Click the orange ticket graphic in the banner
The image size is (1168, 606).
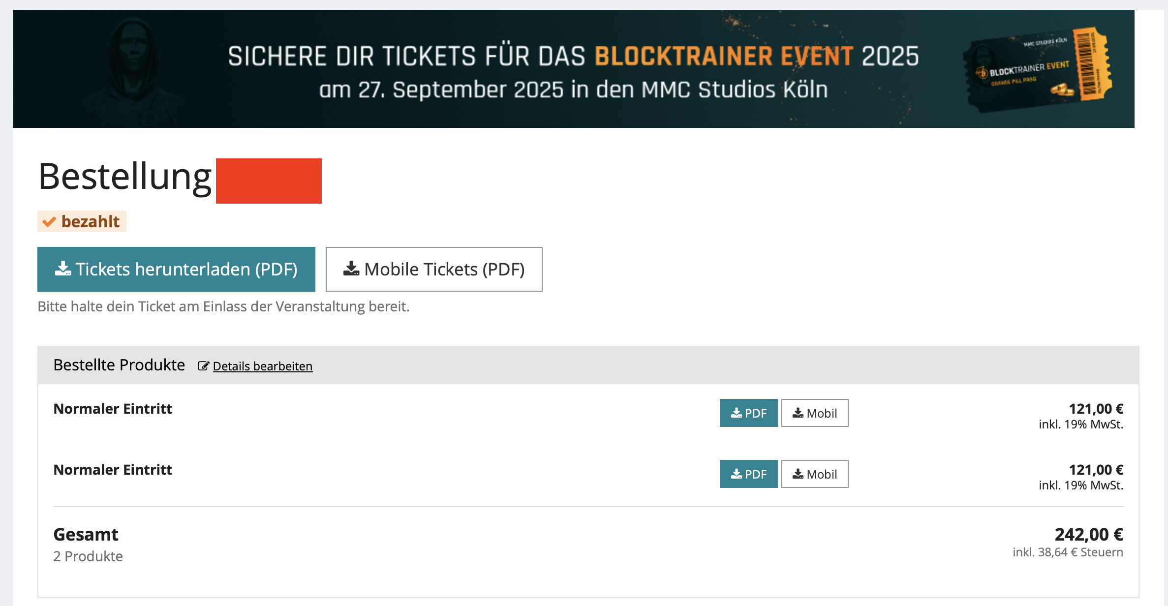1038,69
